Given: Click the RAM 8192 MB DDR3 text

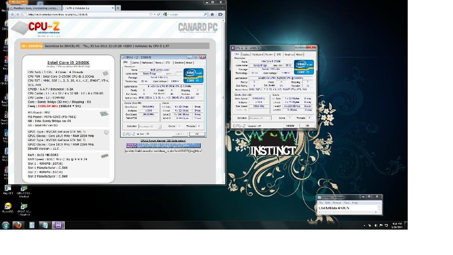Looking at the screenshot, I should [43, 155].
